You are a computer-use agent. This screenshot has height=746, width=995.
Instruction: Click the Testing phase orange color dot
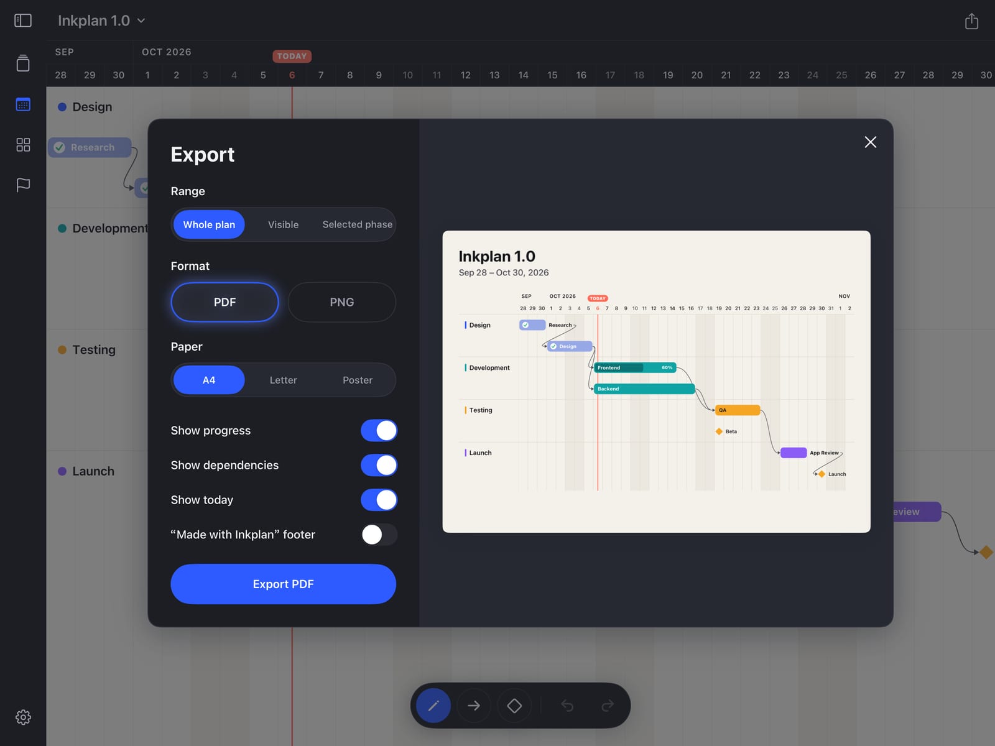point(62,349)
